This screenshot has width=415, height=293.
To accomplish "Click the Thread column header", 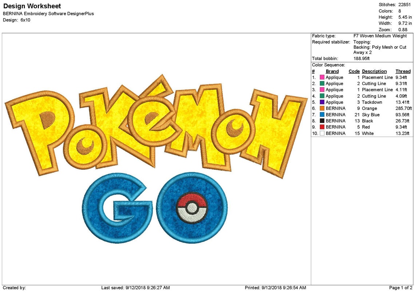I will 403,71.
